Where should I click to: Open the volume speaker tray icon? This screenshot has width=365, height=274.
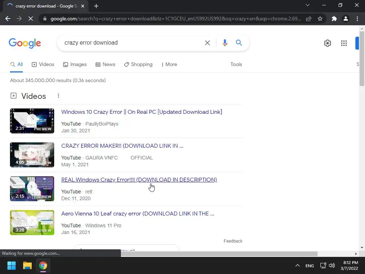332,265
